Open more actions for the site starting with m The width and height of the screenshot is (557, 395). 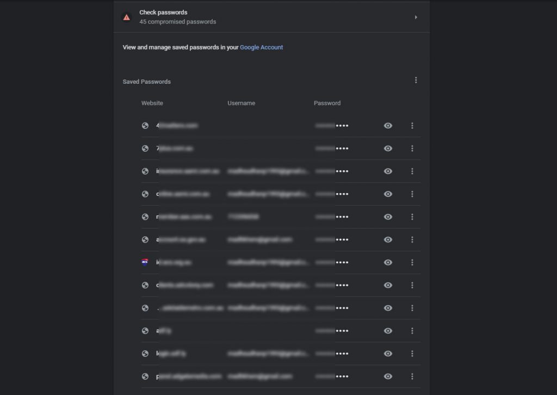412,217
